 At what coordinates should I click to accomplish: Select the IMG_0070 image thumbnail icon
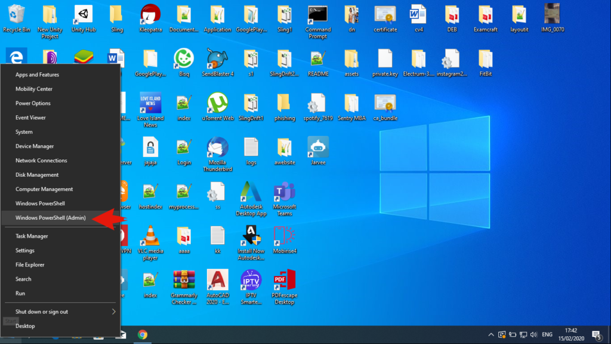pyautogui.click(x=553, y=19)
